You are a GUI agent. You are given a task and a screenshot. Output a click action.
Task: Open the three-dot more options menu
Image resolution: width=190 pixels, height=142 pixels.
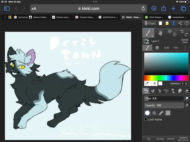pos(185,48)
